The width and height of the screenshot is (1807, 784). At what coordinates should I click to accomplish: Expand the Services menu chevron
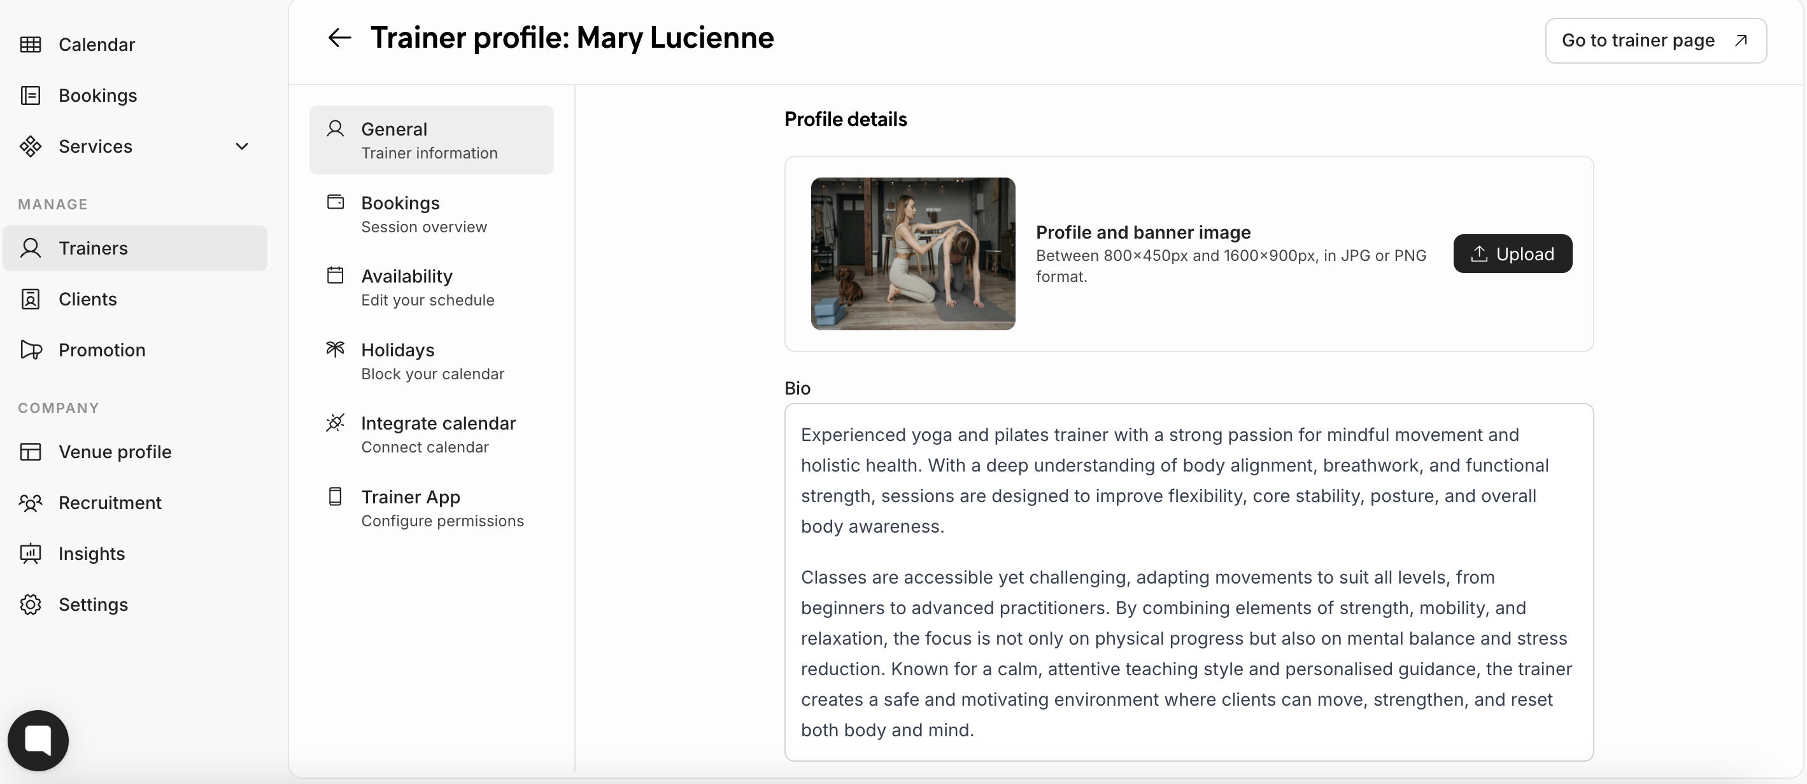tap(242, 146)
